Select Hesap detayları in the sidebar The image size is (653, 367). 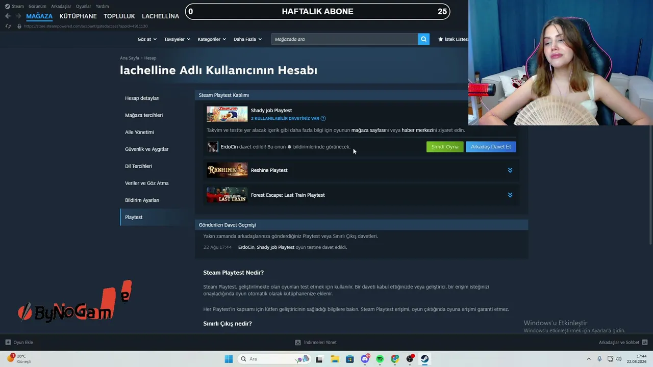point(142,98)
